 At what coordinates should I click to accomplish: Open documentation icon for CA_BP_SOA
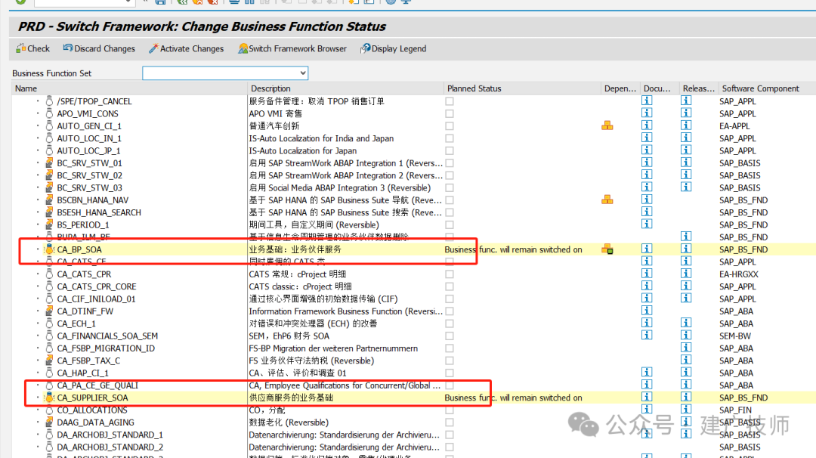click(646, 249)
